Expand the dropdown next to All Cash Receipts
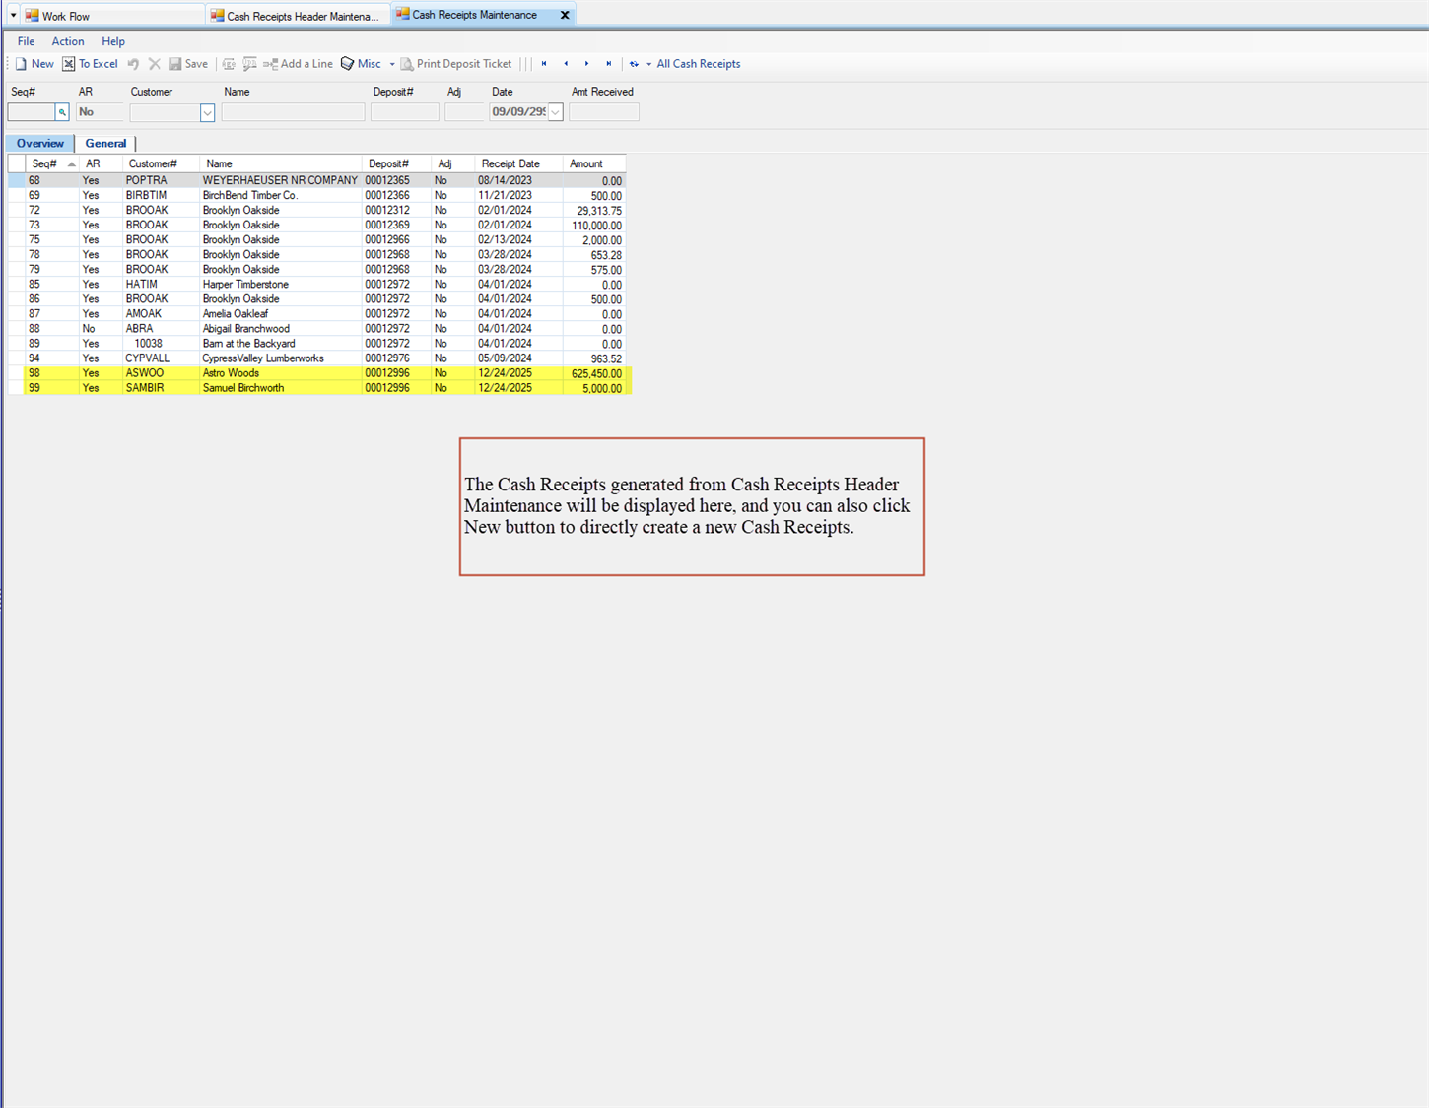The image size is (1429, 1108). pyautogui.click(x=650, y=63)
